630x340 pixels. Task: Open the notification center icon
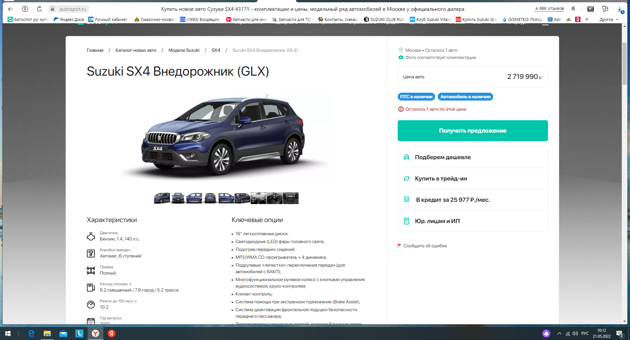pos(620,334)
